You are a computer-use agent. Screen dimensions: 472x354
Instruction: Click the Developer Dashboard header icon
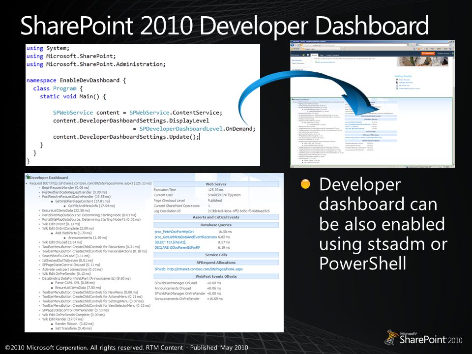coord(28,177)
